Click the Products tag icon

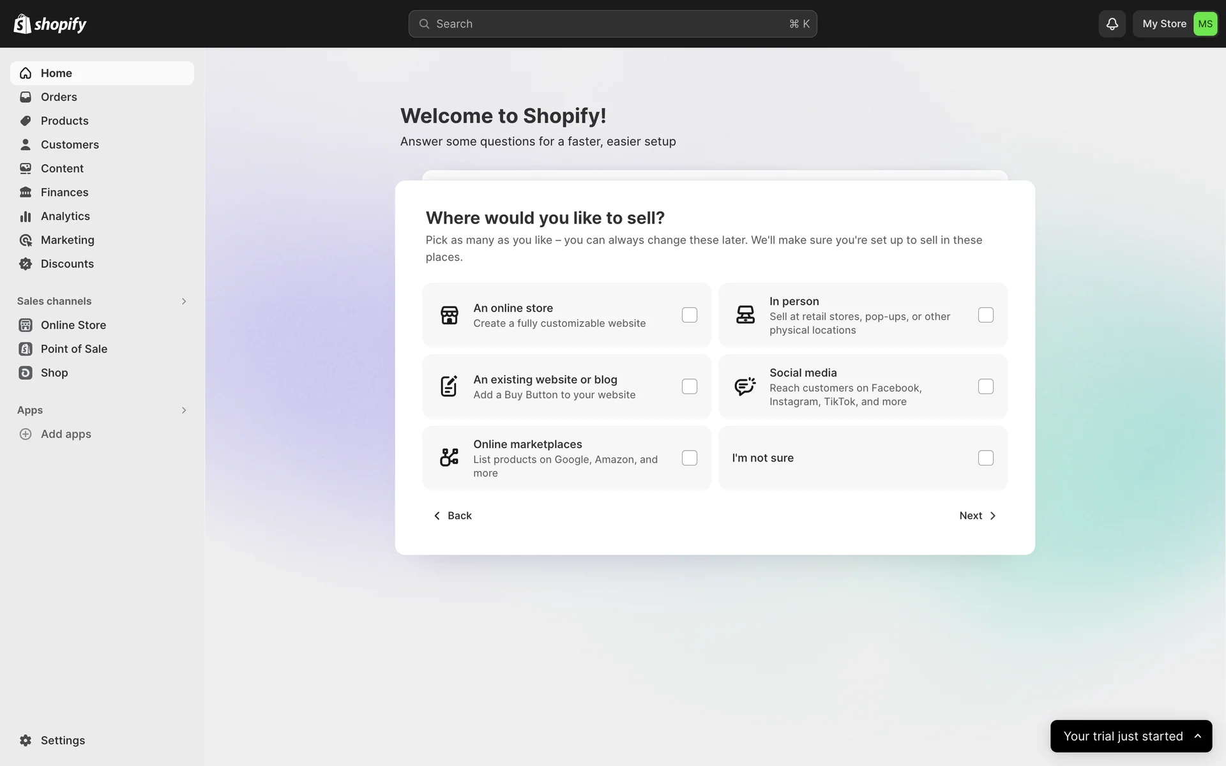(x=26, y=121)
